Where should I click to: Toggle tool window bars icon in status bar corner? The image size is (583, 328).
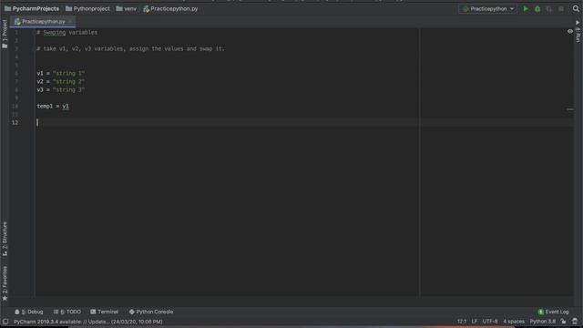tap(5, 322)
